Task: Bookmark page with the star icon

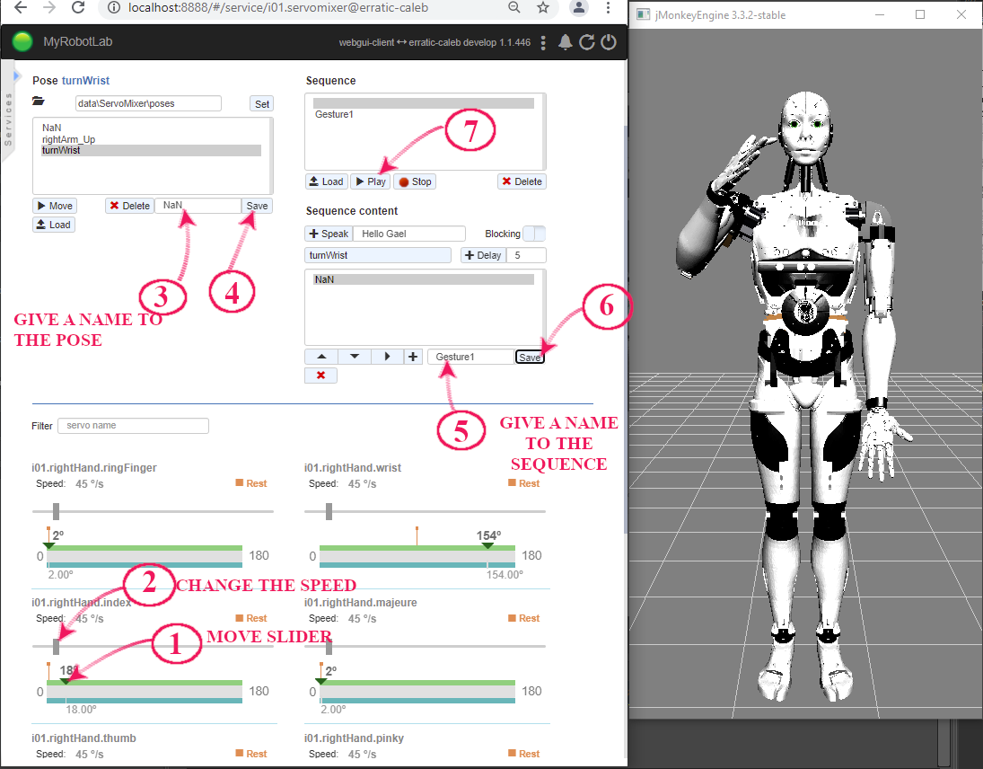Action: 543,7
